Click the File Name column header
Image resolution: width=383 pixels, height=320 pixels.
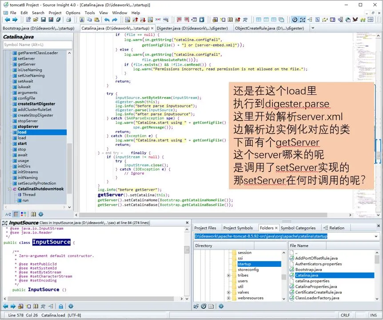307,246
